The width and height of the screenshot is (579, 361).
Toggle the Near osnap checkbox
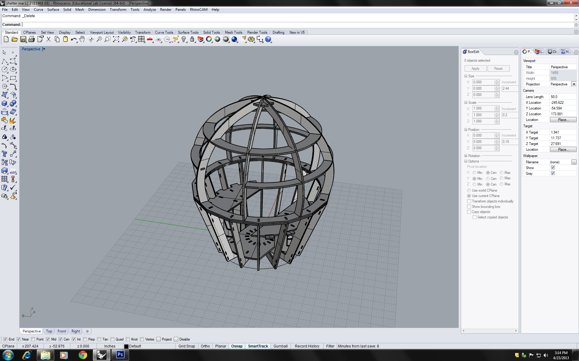[19, 339]
